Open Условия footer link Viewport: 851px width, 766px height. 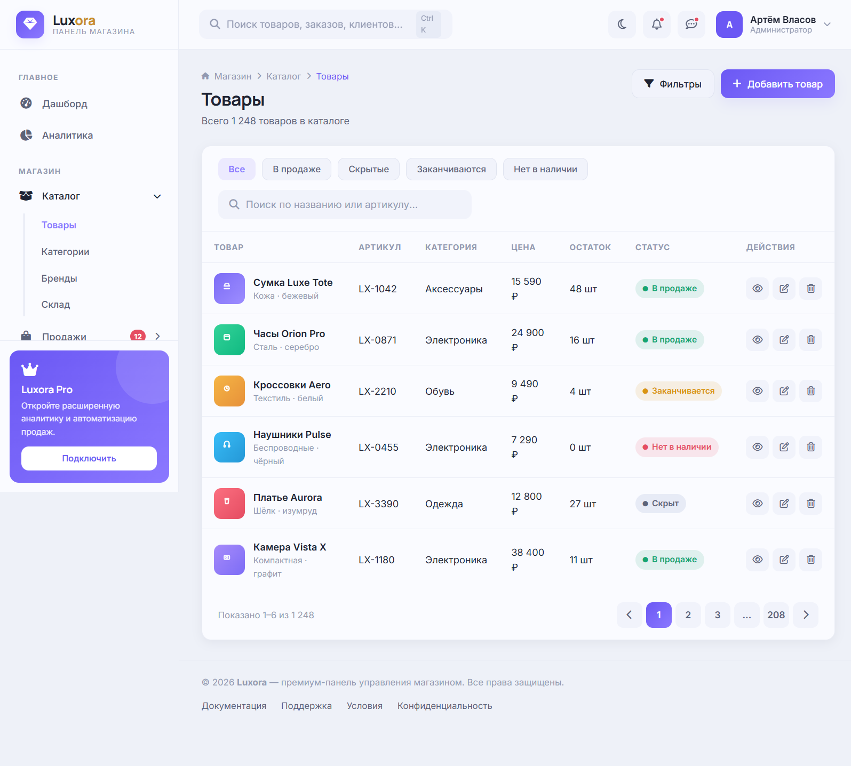pyautogui.click(x=364, y=706)
